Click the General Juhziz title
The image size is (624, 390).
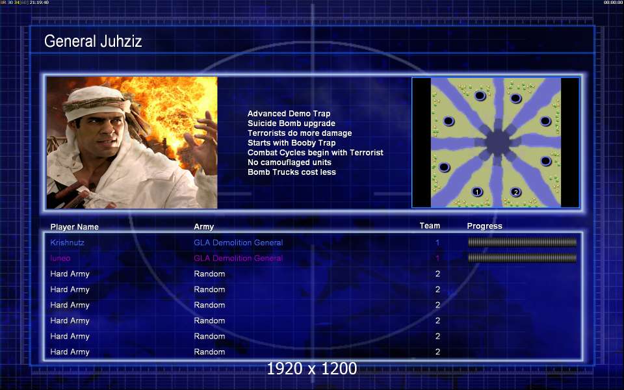coord(93,41)
